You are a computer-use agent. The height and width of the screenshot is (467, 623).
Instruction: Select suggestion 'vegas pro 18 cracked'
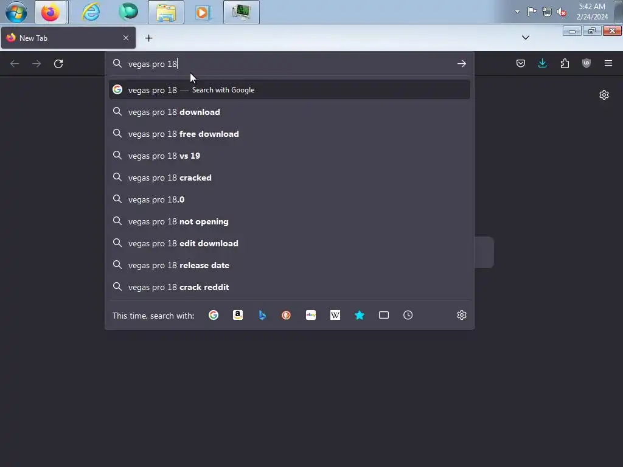pyautogui.click(x=289, y=178)
